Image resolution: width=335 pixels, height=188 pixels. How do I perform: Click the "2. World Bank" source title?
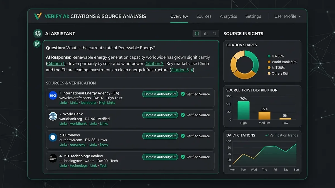tap(71, 114)
